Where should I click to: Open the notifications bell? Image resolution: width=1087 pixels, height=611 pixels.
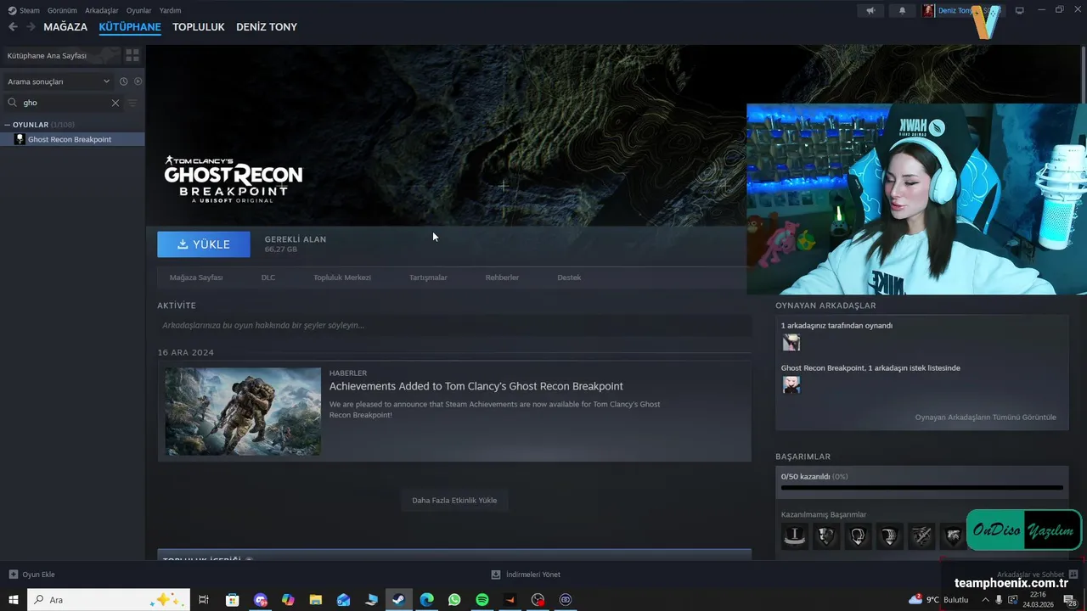902,10
